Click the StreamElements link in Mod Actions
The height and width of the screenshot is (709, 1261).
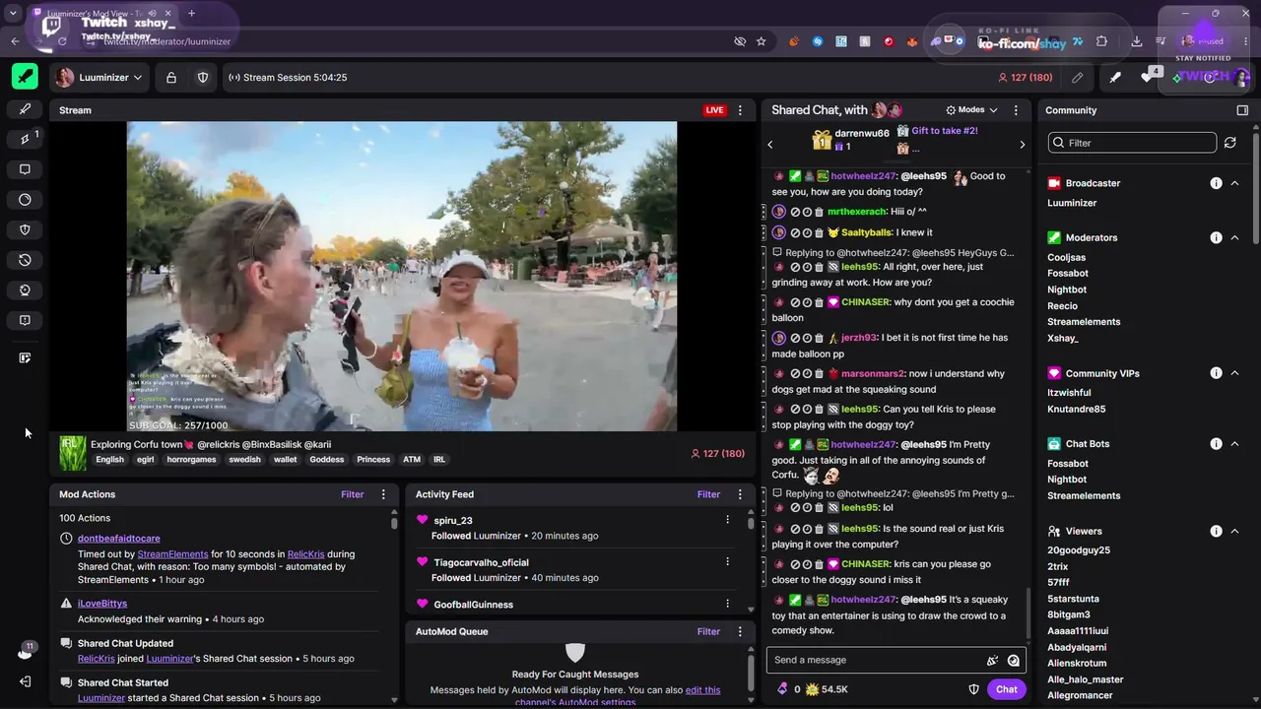172,554
